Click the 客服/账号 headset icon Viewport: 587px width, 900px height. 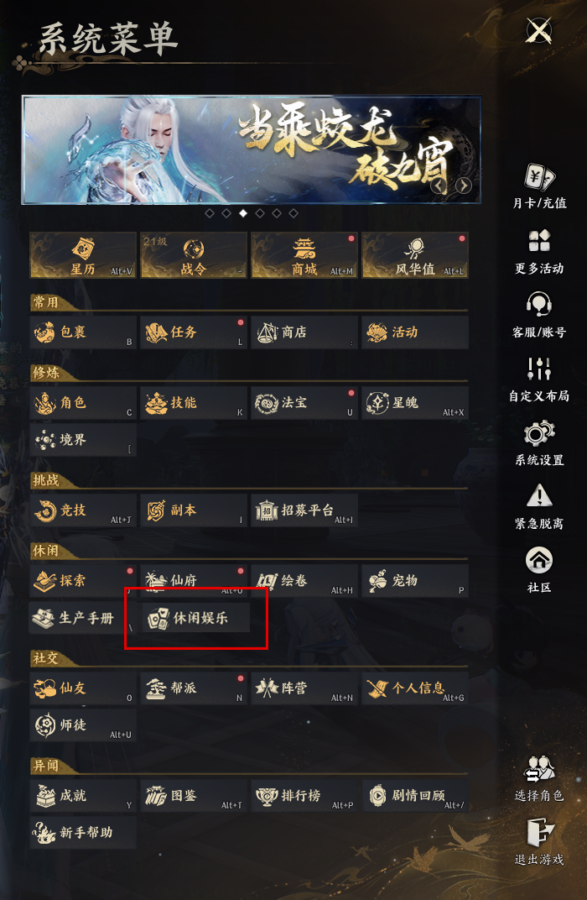tap(539, 304)
